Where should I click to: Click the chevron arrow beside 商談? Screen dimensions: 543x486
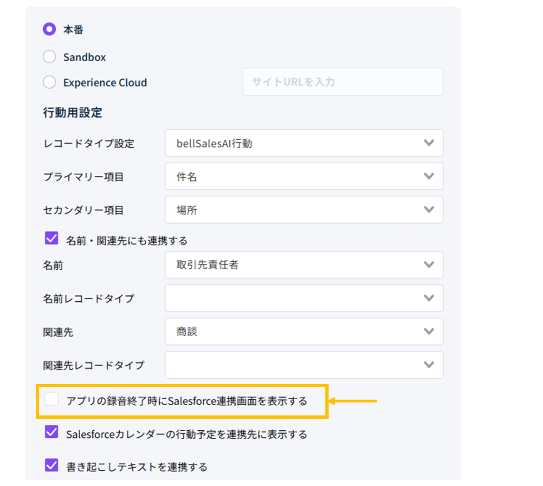[x=429, y=331]
